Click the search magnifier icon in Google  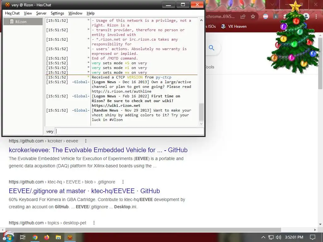point(212,48)
